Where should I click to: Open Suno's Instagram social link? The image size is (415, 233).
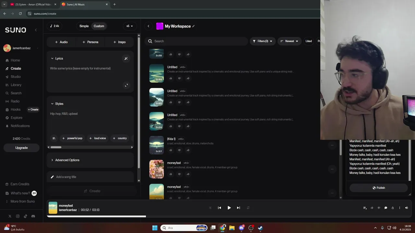18,216
